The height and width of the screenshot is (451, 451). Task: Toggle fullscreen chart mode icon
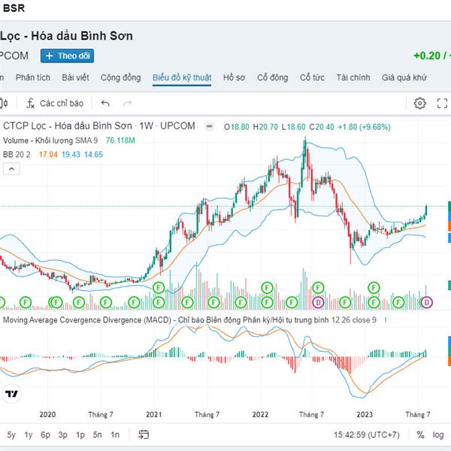click(x=442, y=103)
